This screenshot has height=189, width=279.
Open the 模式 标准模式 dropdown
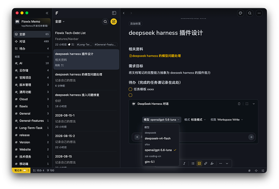point(195,120)
